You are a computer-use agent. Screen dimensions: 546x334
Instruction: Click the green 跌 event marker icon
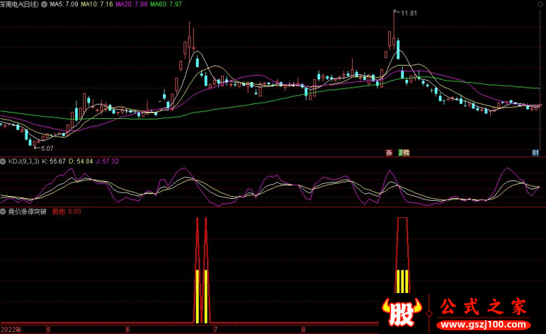(x=401, y=152)
